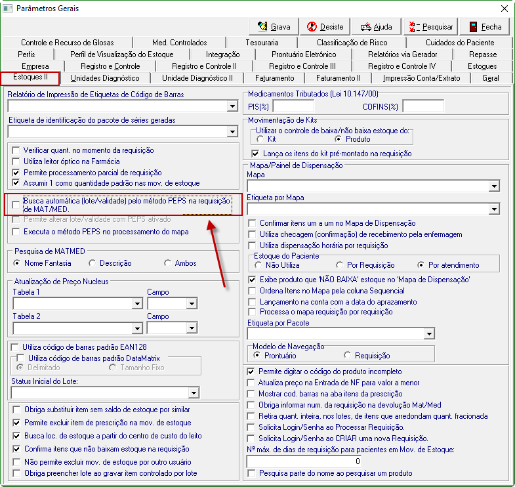Open Campo dropdown beside Tabela 1

point(192,303)
